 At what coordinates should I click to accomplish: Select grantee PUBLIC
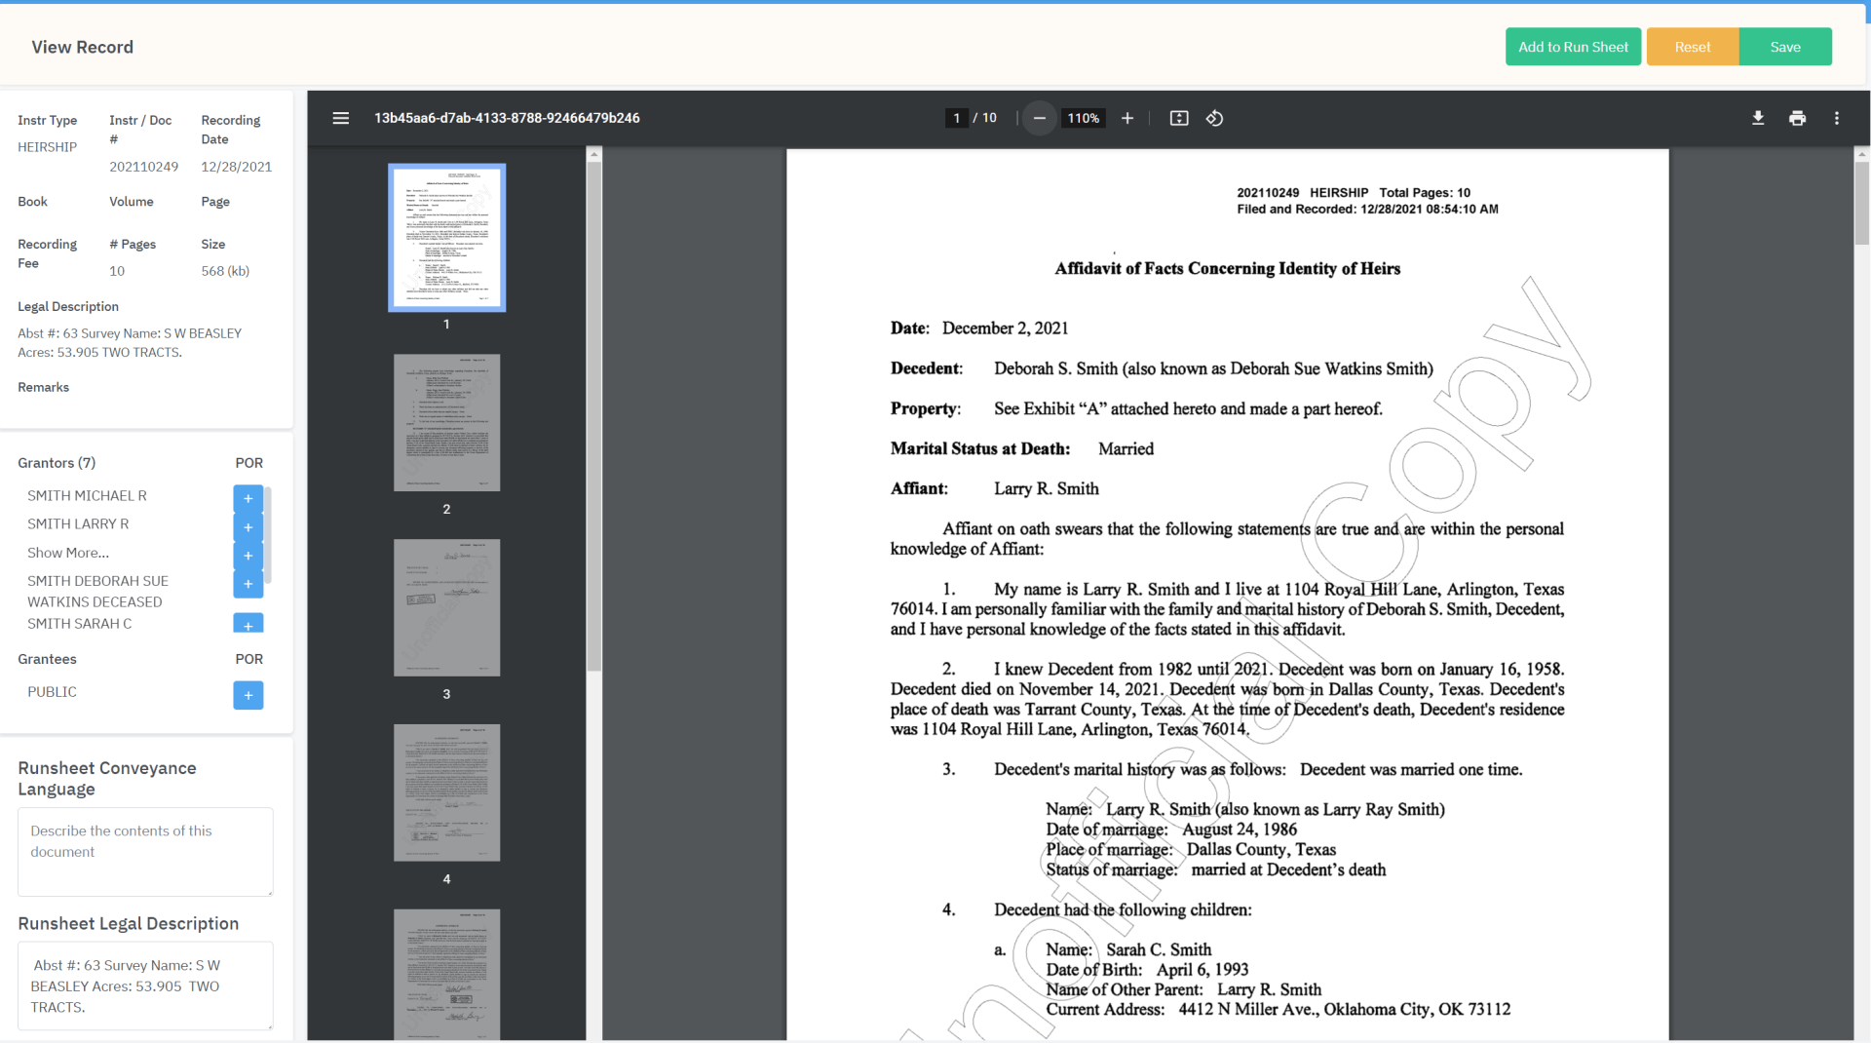52,692
